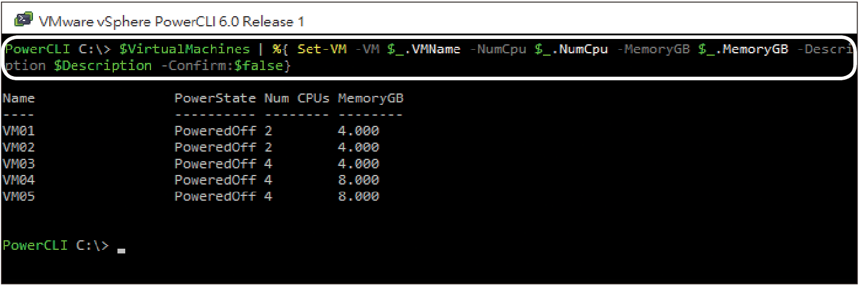Select the VM01 row name
860x287 pixels.
(x=19, y=131)
